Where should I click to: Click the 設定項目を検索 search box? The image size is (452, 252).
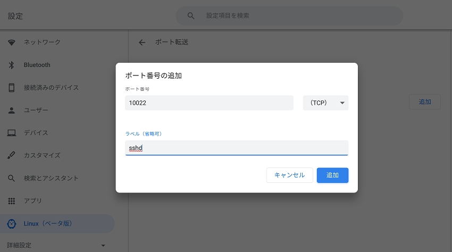point(289,16)
